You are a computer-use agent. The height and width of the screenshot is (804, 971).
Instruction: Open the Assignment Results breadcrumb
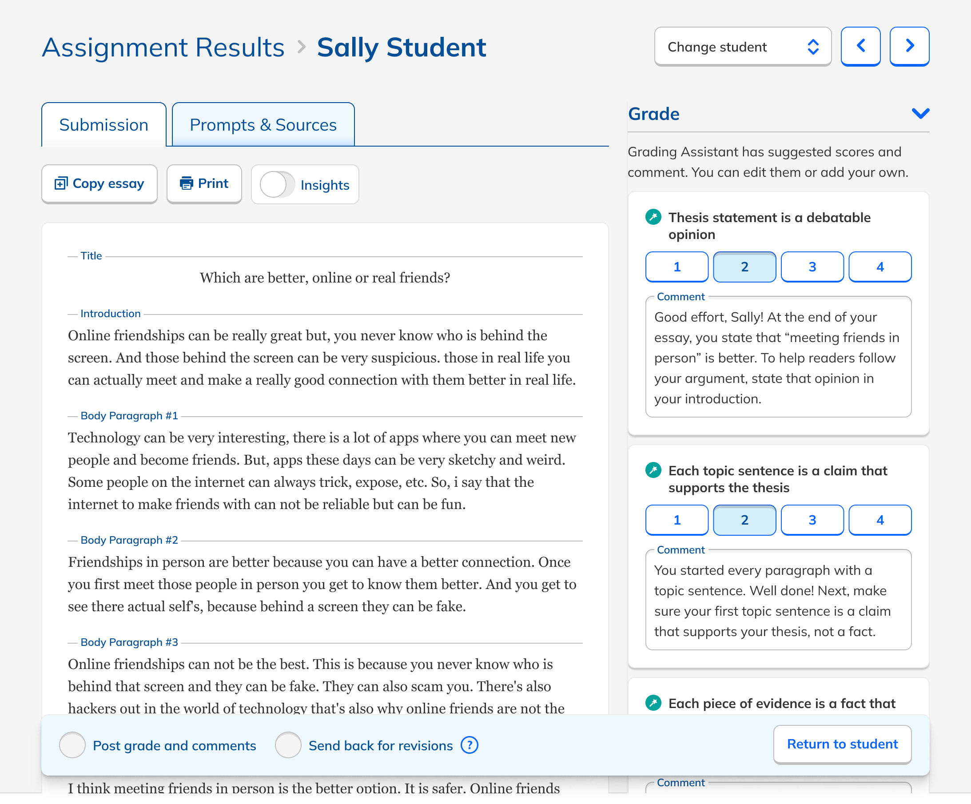point(163,47)
